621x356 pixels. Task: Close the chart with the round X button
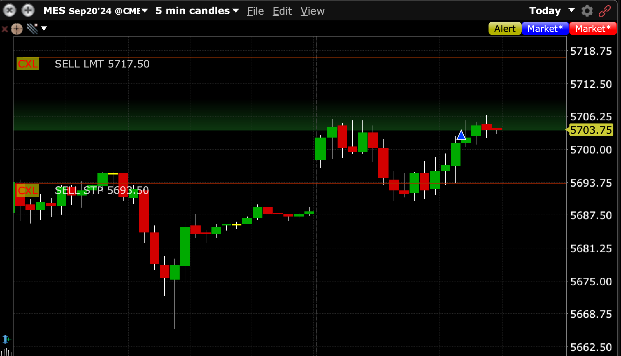[x=10, y=11]
